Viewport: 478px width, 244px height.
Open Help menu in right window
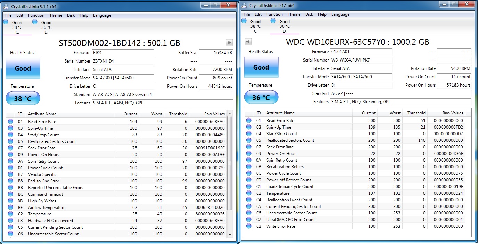click(x=322, y=14)
